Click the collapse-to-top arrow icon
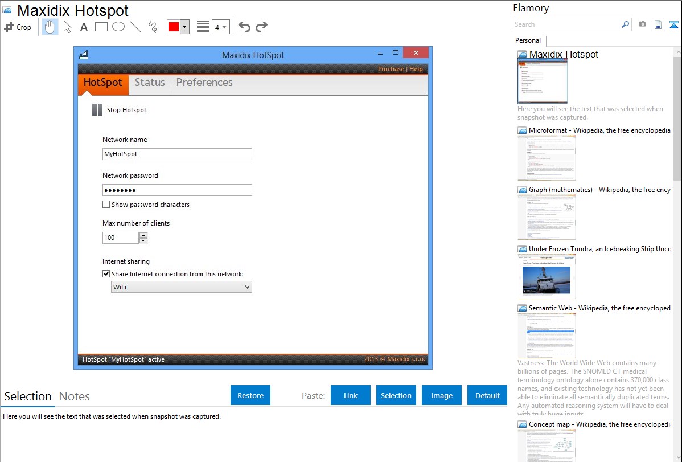 pyautogui.click(x=673, y=24)
